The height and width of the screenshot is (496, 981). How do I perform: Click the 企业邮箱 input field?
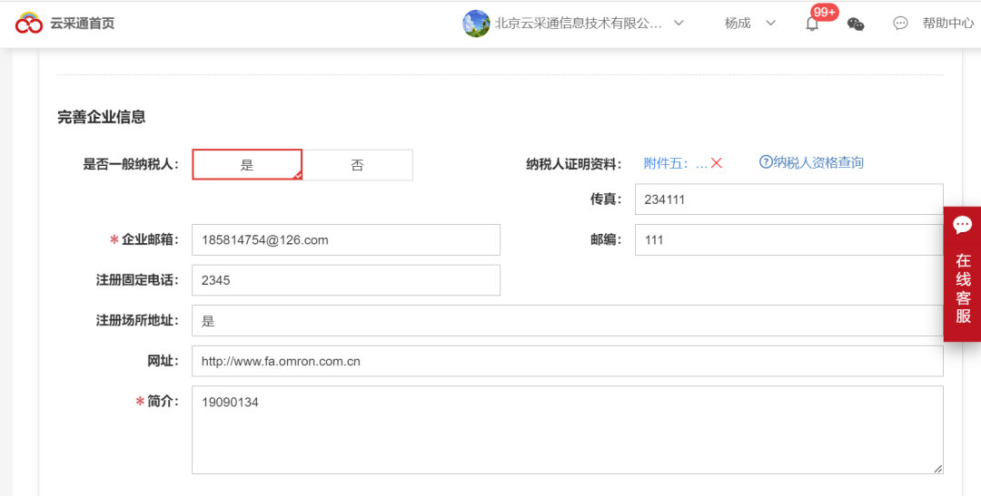345,240
